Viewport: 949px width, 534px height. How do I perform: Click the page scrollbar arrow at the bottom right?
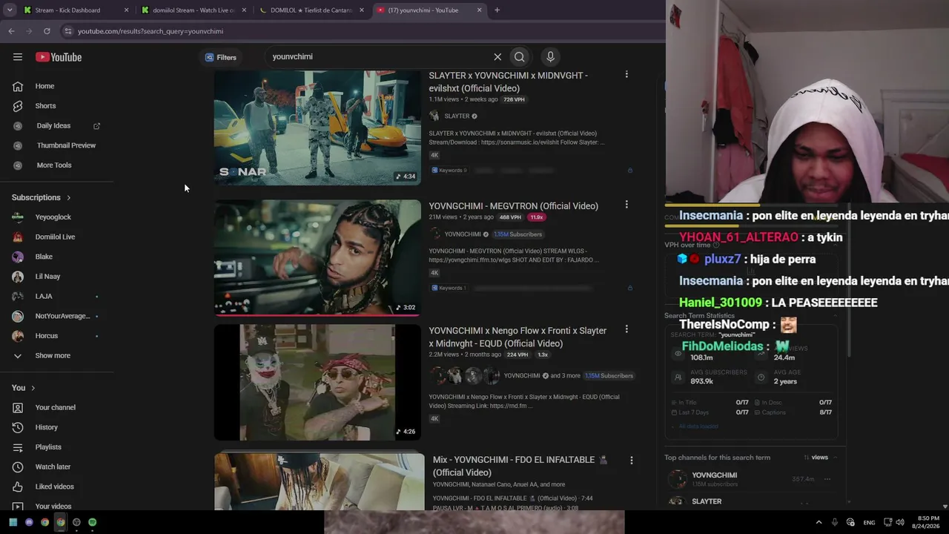pos(945,506)
